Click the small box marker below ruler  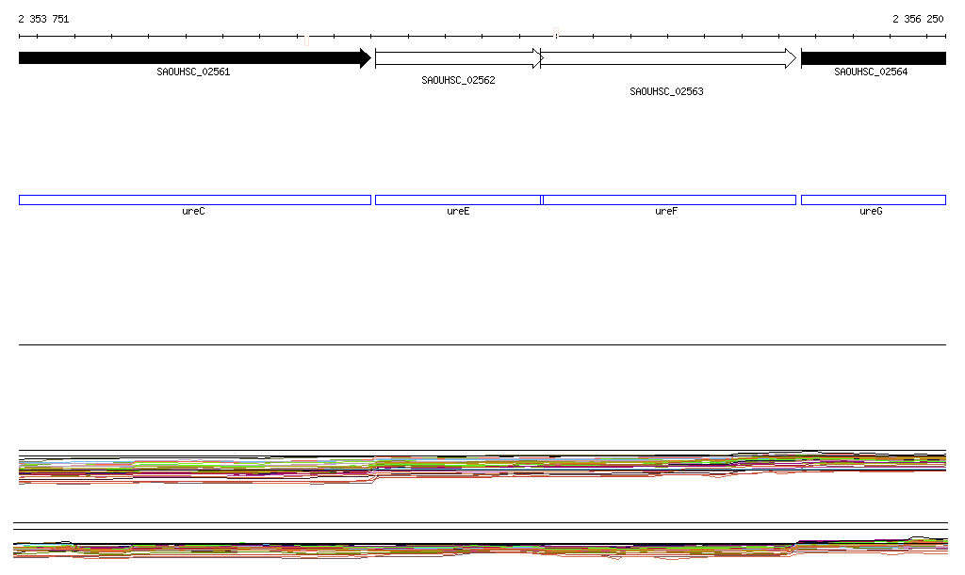tap(306, 40)
